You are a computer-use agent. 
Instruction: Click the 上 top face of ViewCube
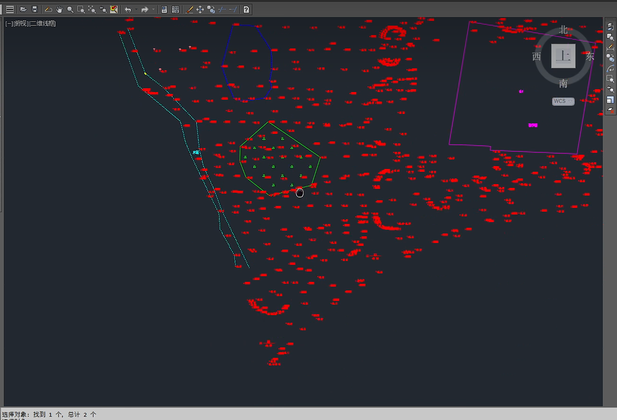(x=563, y=56)
